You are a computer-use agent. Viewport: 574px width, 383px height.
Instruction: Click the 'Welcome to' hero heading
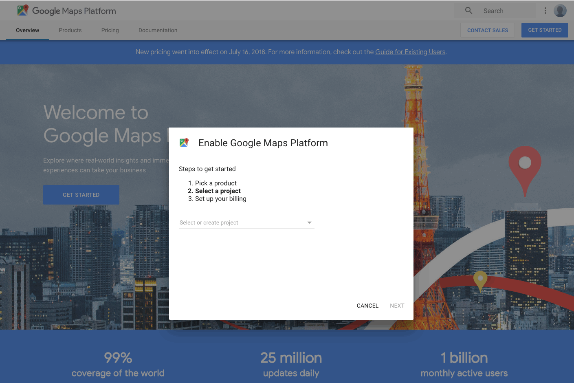pyautogui.click(x=96, y=112)
